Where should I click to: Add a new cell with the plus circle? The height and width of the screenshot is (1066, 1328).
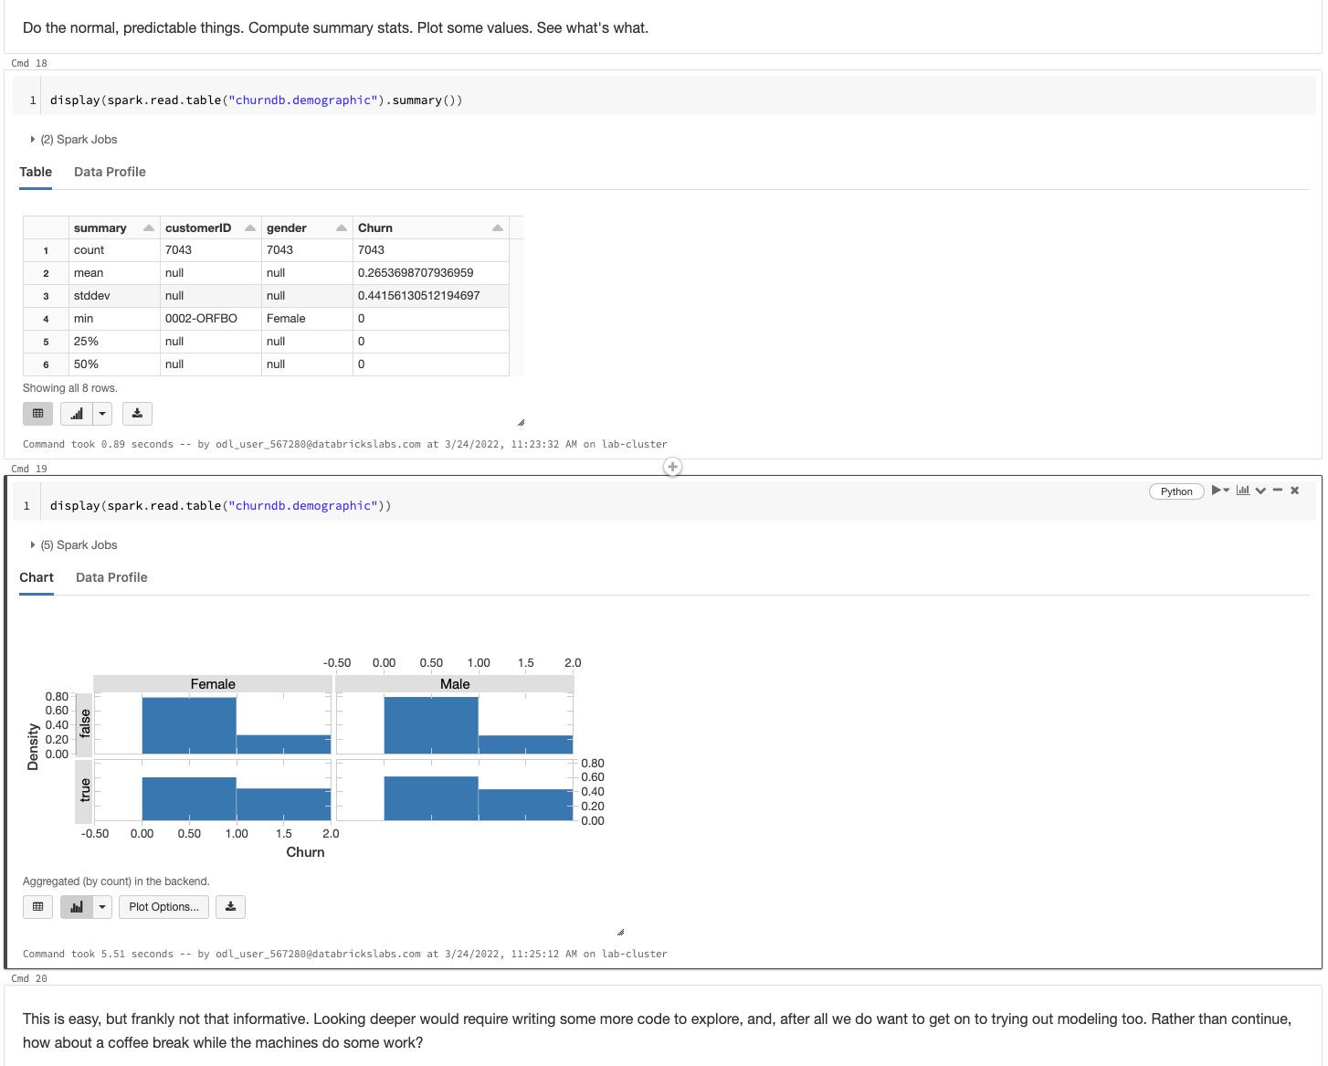click(672, 467)
